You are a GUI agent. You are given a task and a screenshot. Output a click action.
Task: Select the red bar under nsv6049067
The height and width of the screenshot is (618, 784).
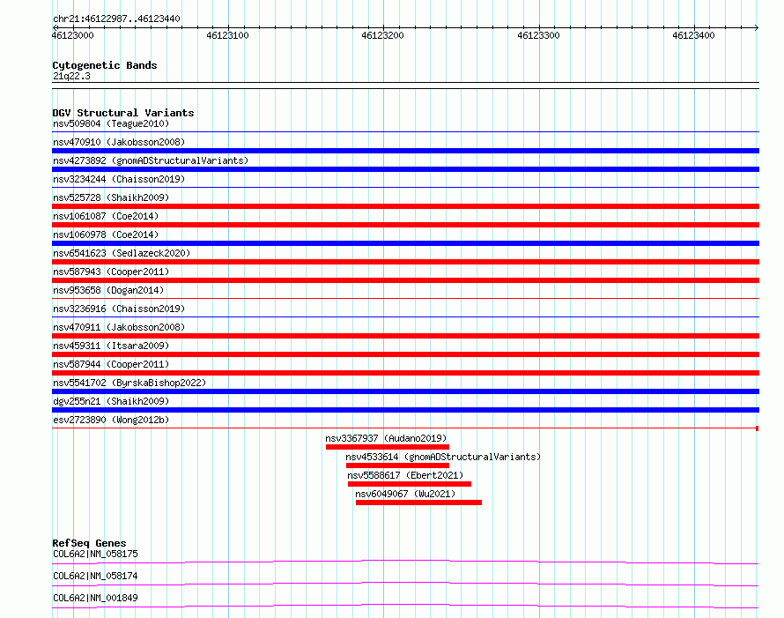tap(419, 503)
